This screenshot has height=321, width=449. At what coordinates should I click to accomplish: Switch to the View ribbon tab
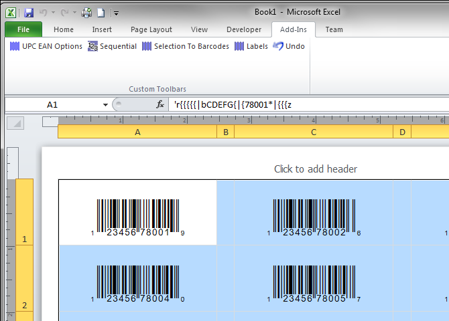tap(199, 29)
